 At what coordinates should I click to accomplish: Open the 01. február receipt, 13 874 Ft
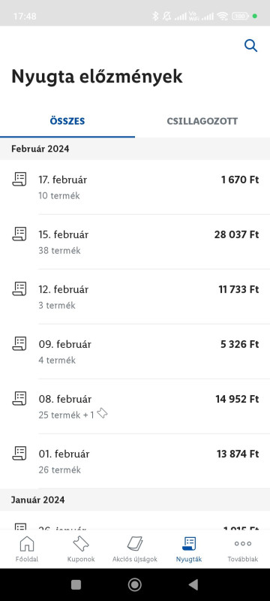[135, 461]
